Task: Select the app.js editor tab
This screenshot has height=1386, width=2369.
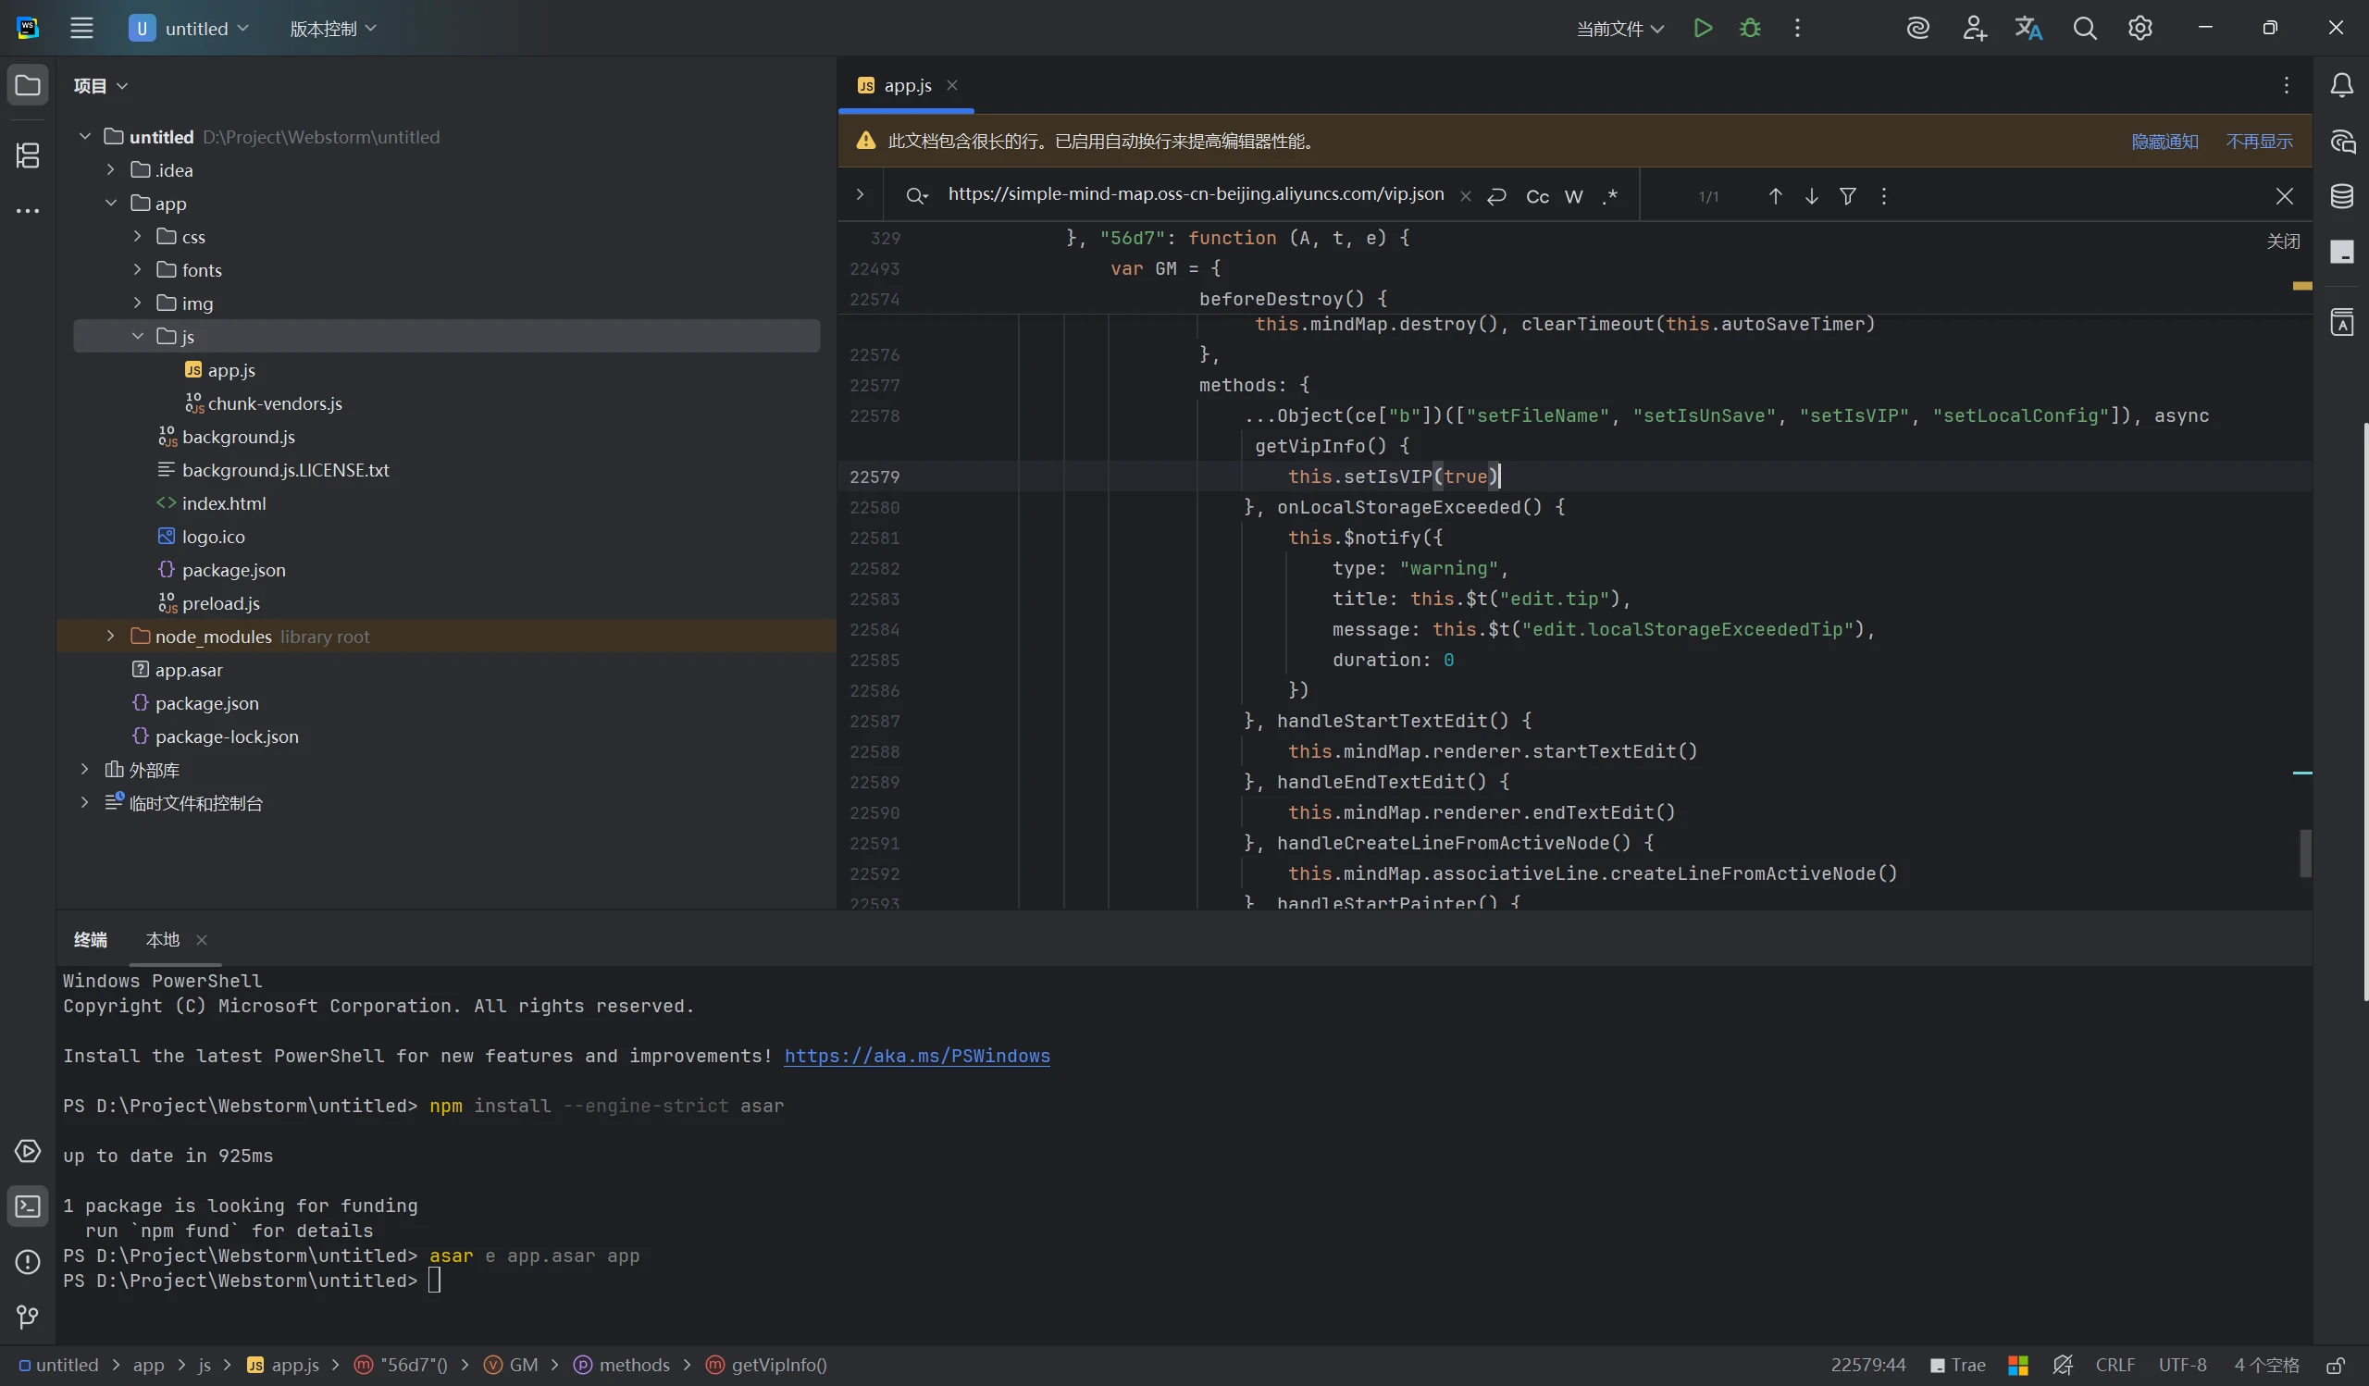Action: point(906,85)
